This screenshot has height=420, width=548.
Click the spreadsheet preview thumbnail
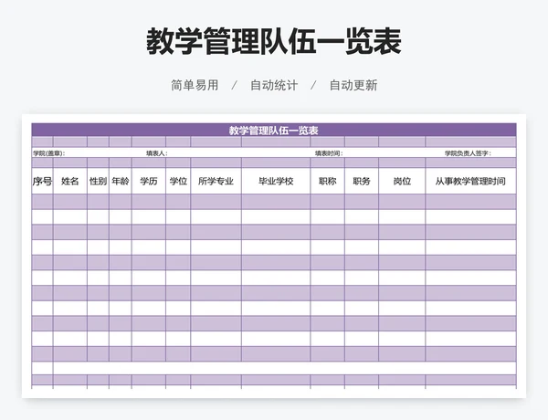click(x=274, y=256)
